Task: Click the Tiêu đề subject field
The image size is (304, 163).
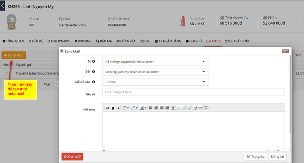Action: coord(194,92)
